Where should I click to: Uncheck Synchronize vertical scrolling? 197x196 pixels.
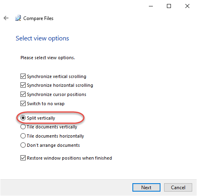click(23, 76)
